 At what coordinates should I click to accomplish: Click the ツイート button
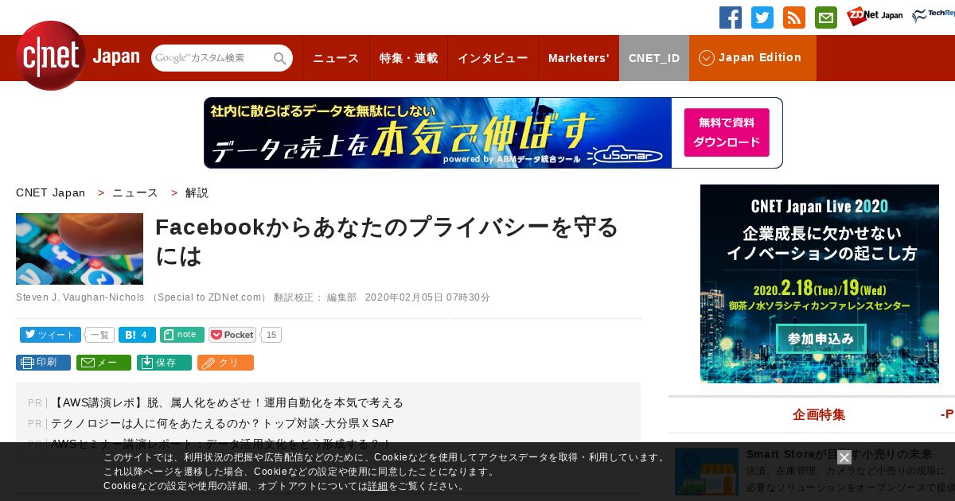click(50, 335)
